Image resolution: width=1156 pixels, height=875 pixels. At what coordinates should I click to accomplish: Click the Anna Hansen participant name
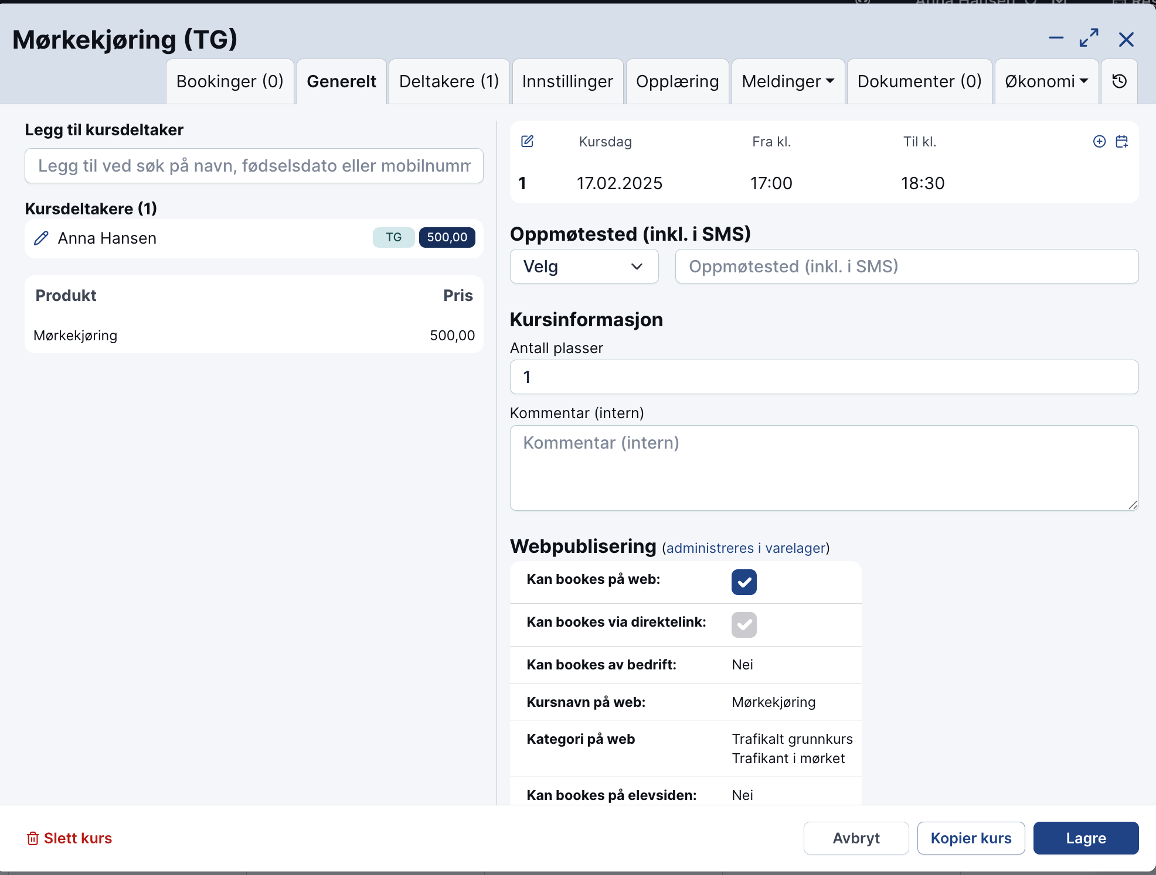(107, 238)
